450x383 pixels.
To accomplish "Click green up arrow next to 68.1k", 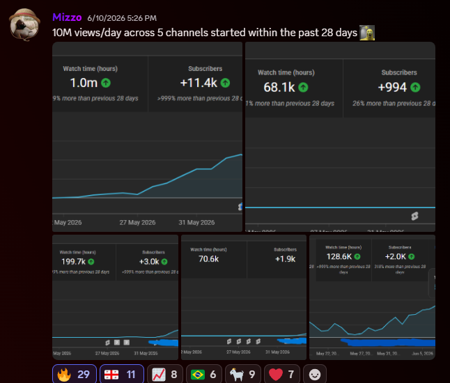I will (x=303, y=87).
